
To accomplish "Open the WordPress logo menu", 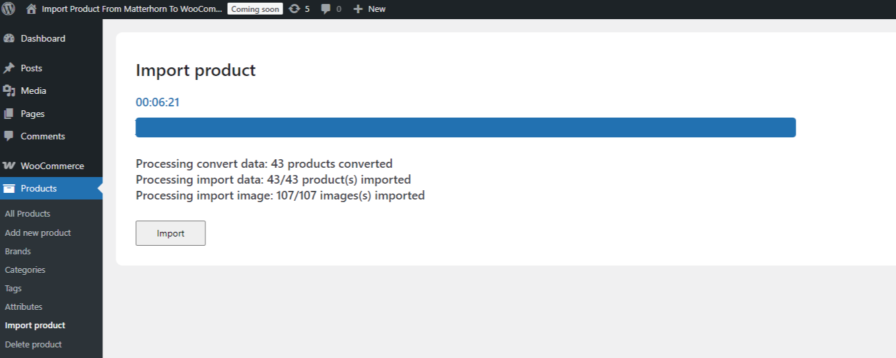I will pos(9,9).
